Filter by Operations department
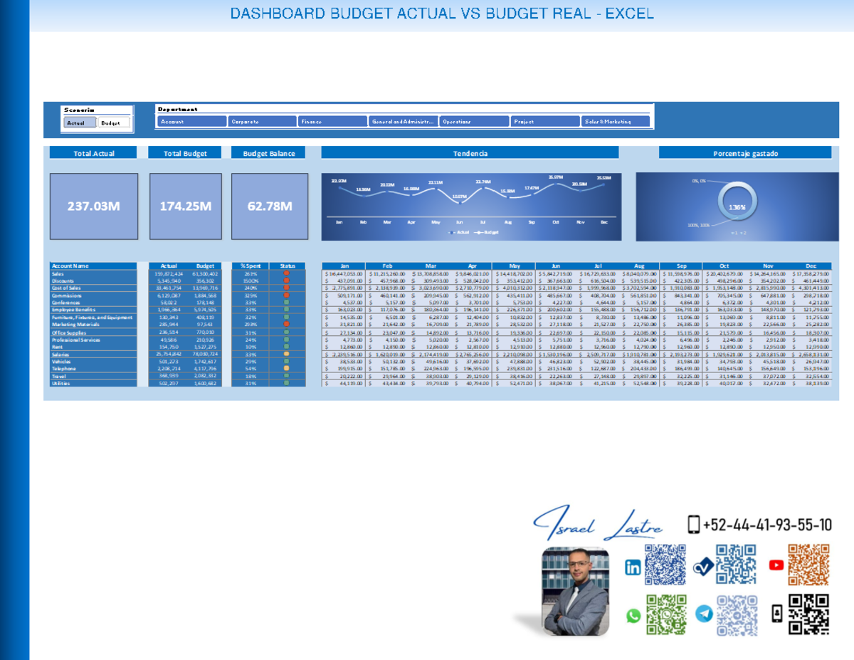The height and width of the screenshot is (660, 854). pos(474,122)
